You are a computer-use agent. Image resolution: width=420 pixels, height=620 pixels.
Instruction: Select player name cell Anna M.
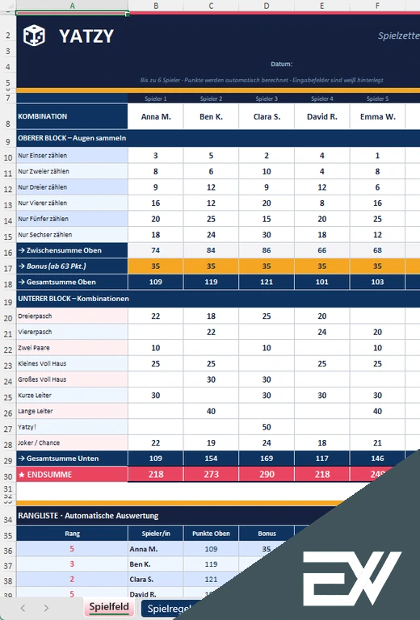(156, 116)
